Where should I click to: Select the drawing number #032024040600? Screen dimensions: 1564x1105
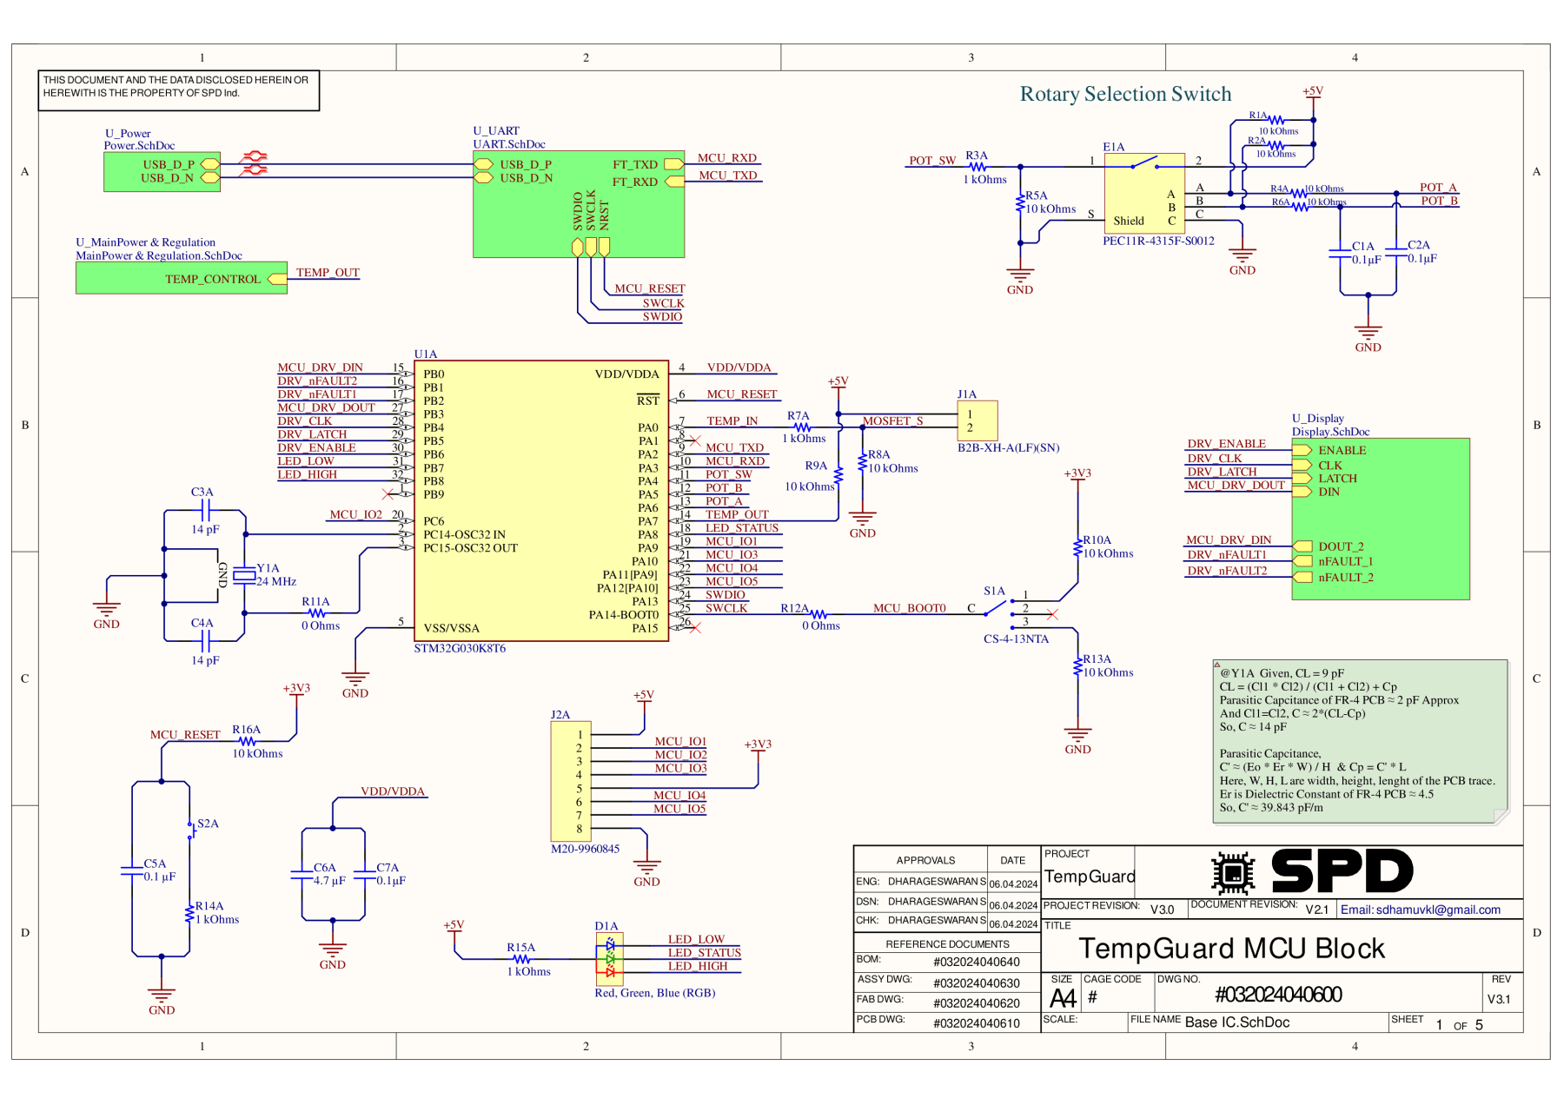click(x=1278, y=995)
